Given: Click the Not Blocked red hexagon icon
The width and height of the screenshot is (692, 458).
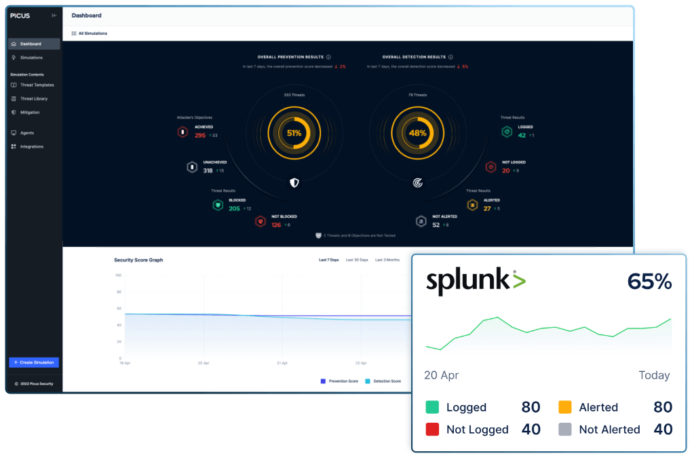Looking at the screenshot, I should click(x=260, y=221).
